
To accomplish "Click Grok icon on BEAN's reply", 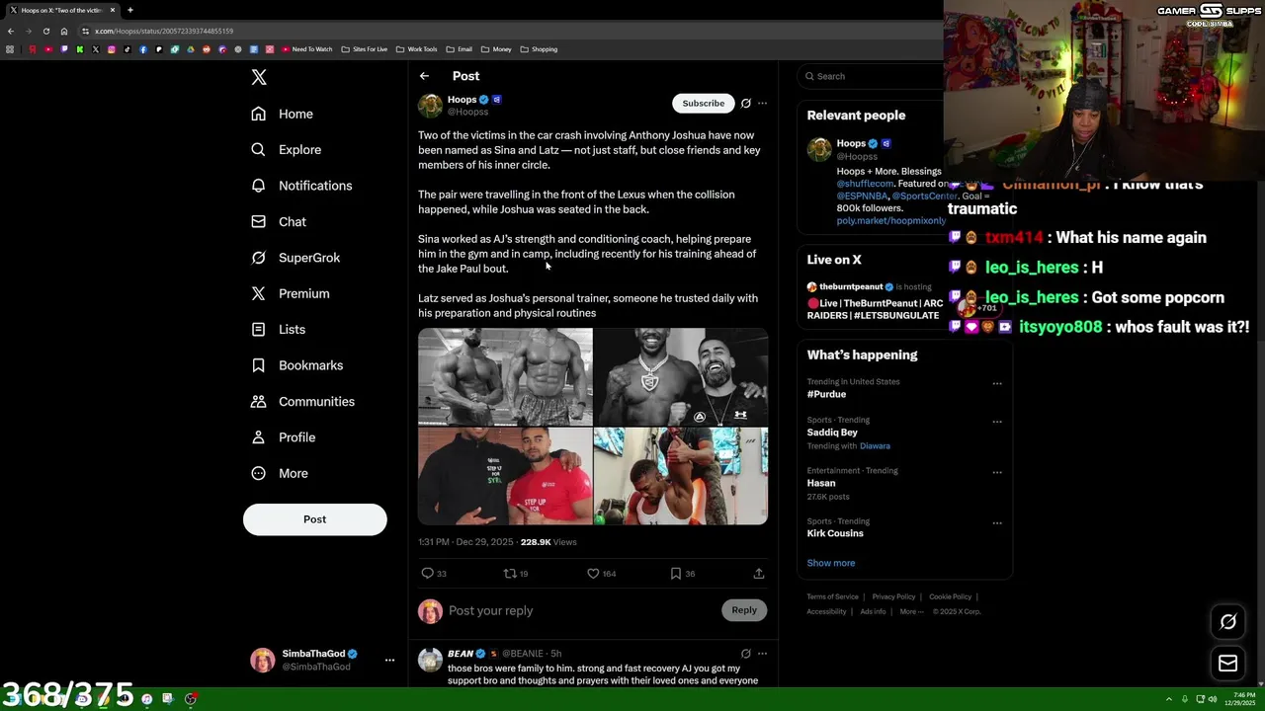I will pyautogui.click(x=746, y=654).
